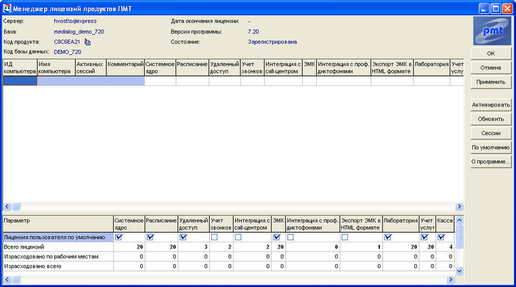
Task: Click total licenses value 4 for Касса
Action: (x=451, y=247)
